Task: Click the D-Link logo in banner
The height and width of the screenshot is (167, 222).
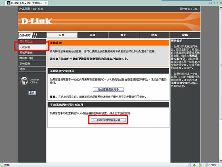Action: coord(36,21)
